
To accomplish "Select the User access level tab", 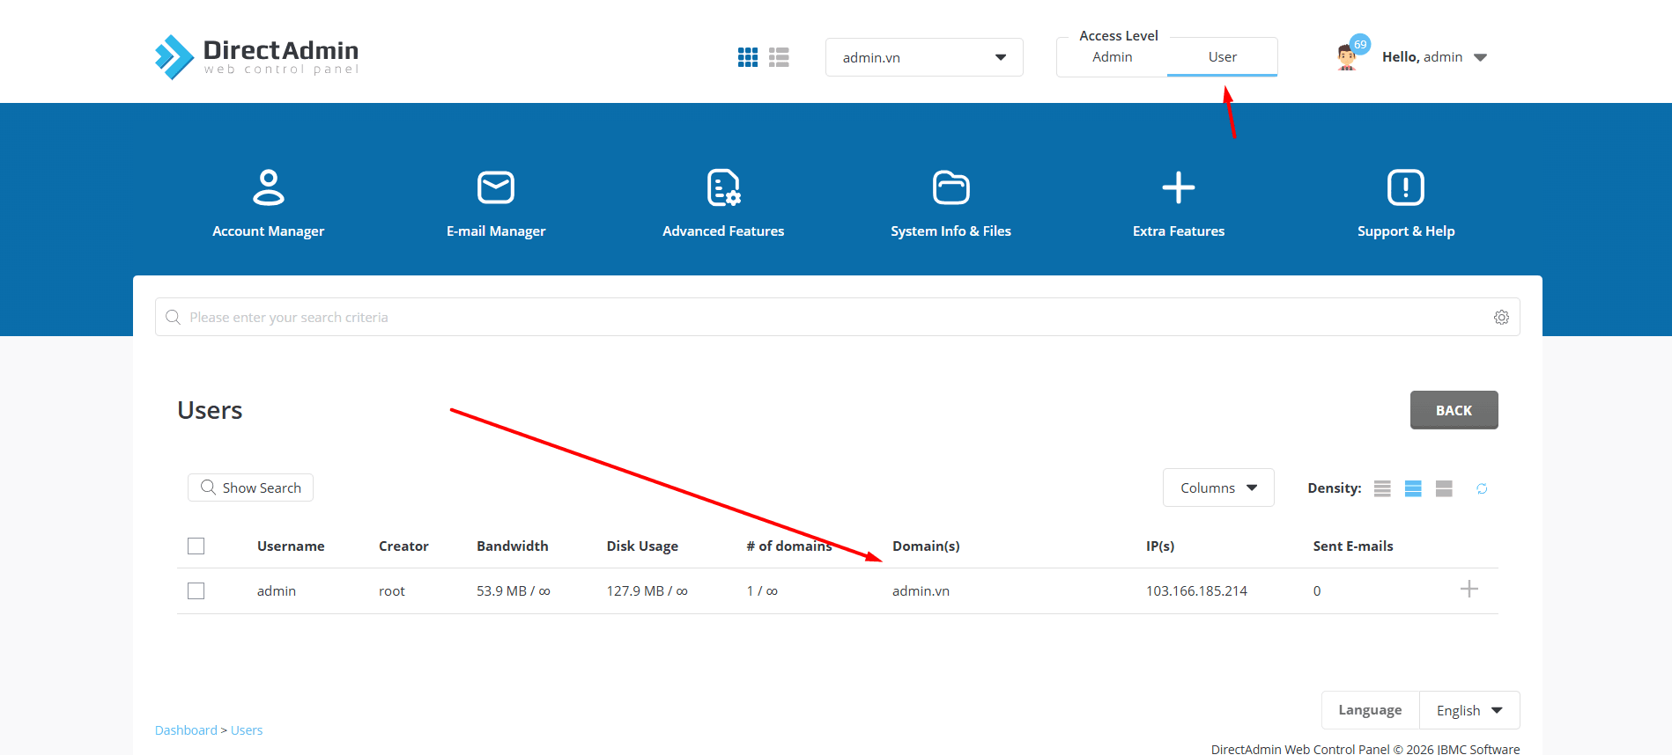I will coord(1222,57).
